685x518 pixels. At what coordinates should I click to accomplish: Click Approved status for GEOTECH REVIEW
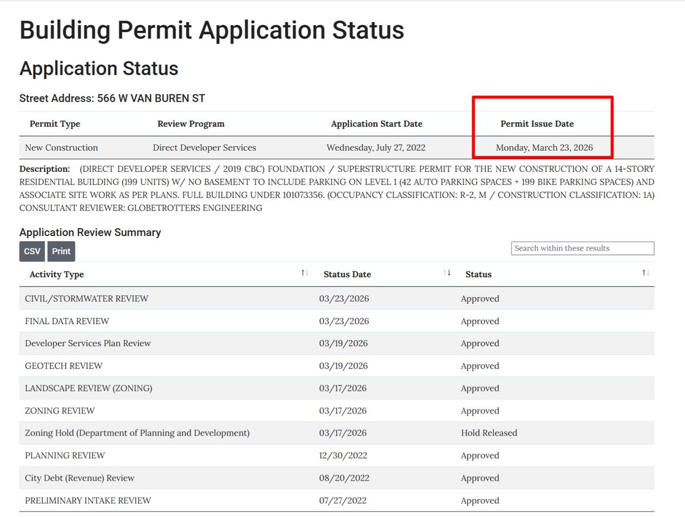pos(480,366)
